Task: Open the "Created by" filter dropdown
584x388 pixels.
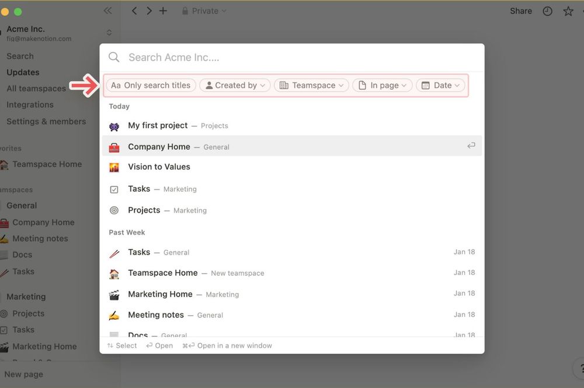Action: click(234, 85)
